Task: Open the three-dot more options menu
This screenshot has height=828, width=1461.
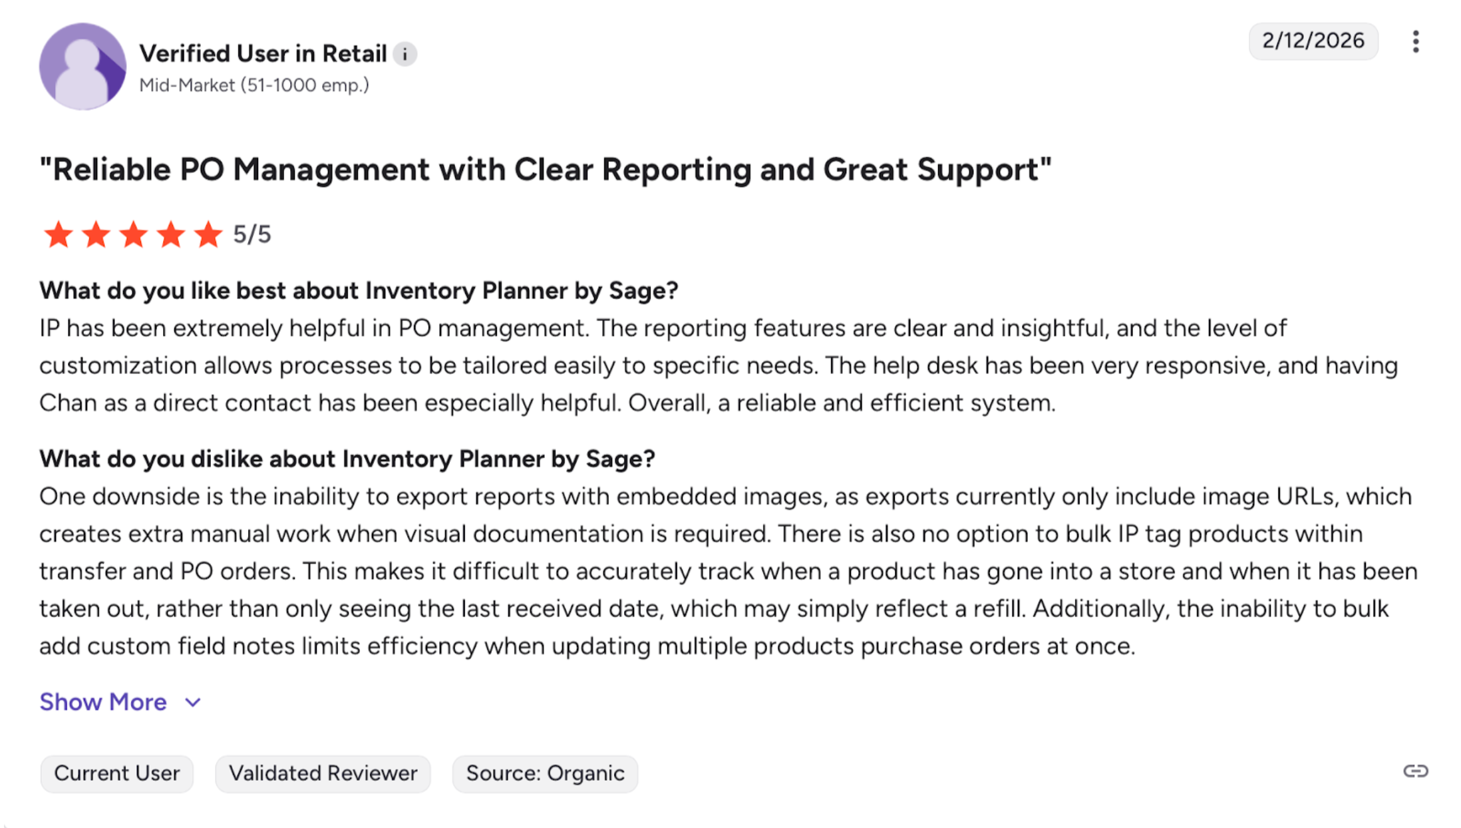Action: coord(1415,41)
